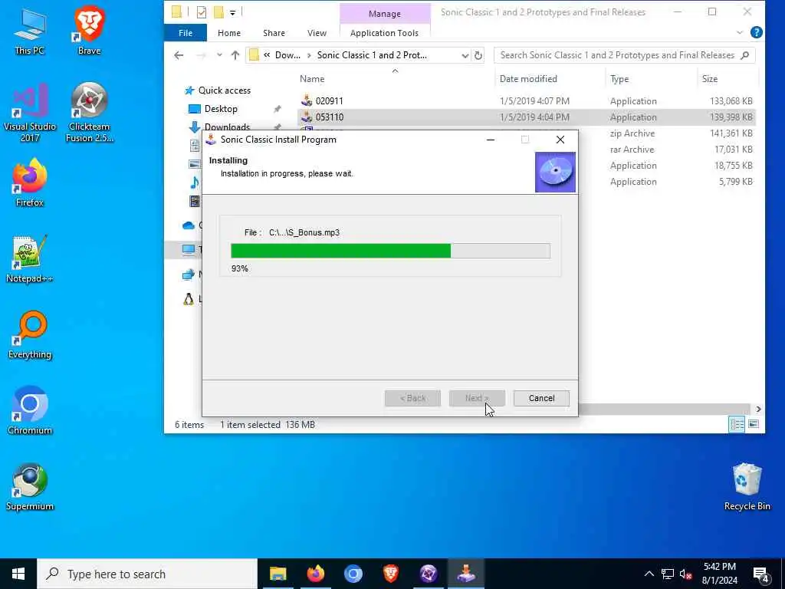
Task: Click the Brave taskbar icon
Action: coord(390,574)
